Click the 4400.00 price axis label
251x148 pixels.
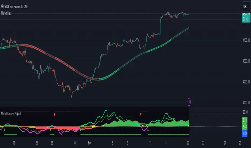pos(246,40)
